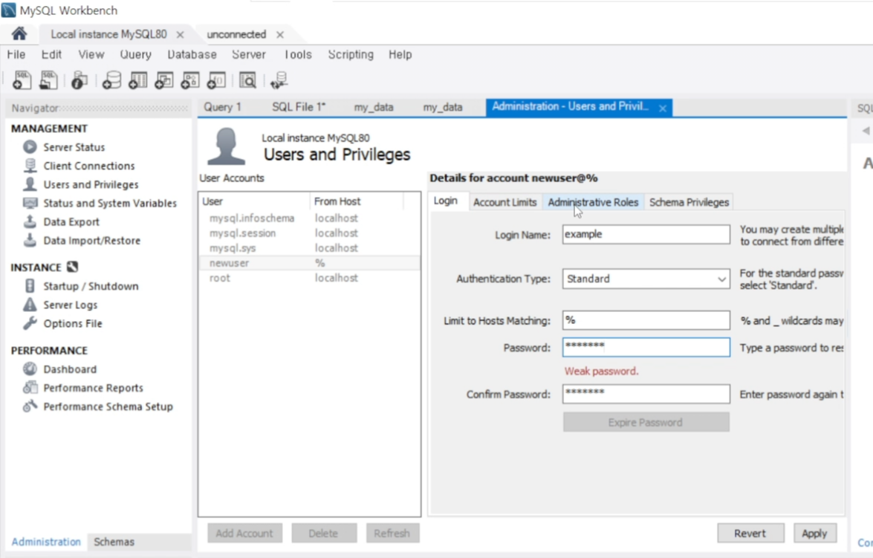Open the Database menu
This screenshot has height=558, width=873.
(192, 54)
